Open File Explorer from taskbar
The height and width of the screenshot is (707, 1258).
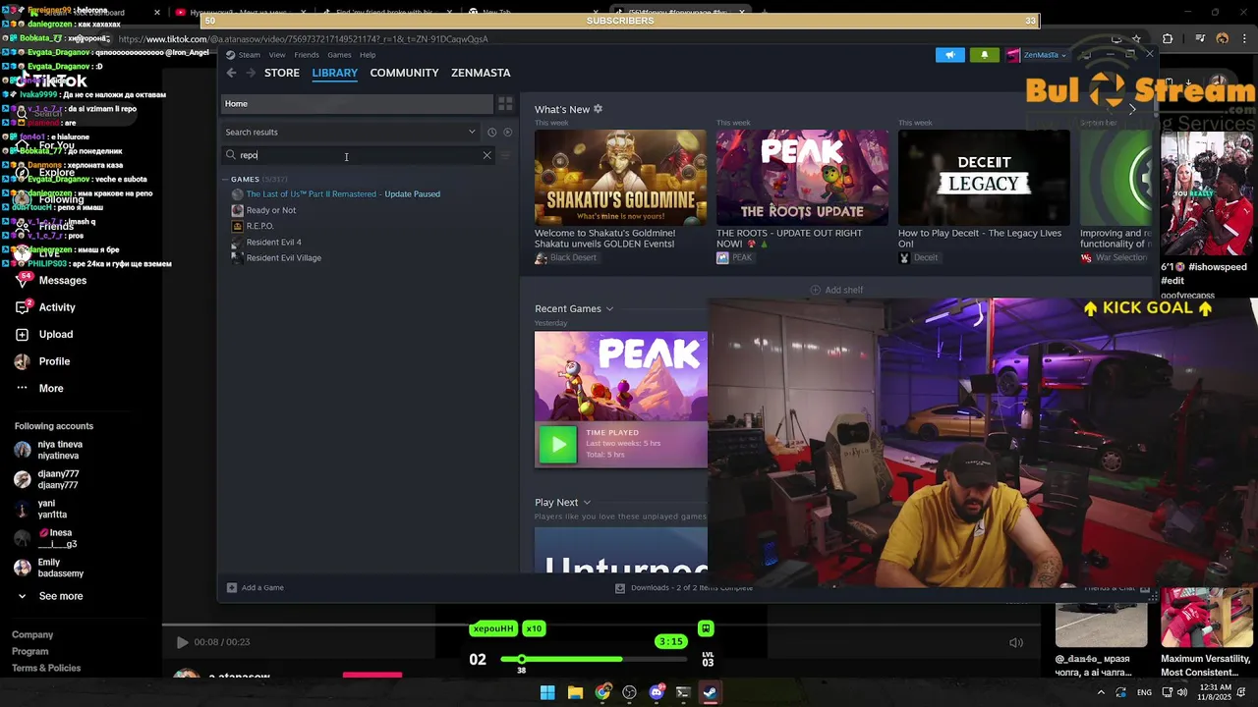(576, 692)
